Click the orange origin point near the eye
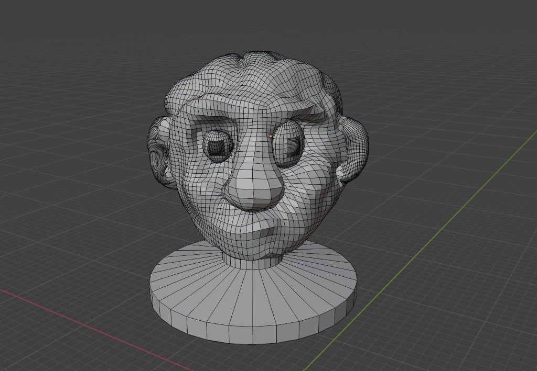Screen dimensions: 537x371 (x=271, y=136)
